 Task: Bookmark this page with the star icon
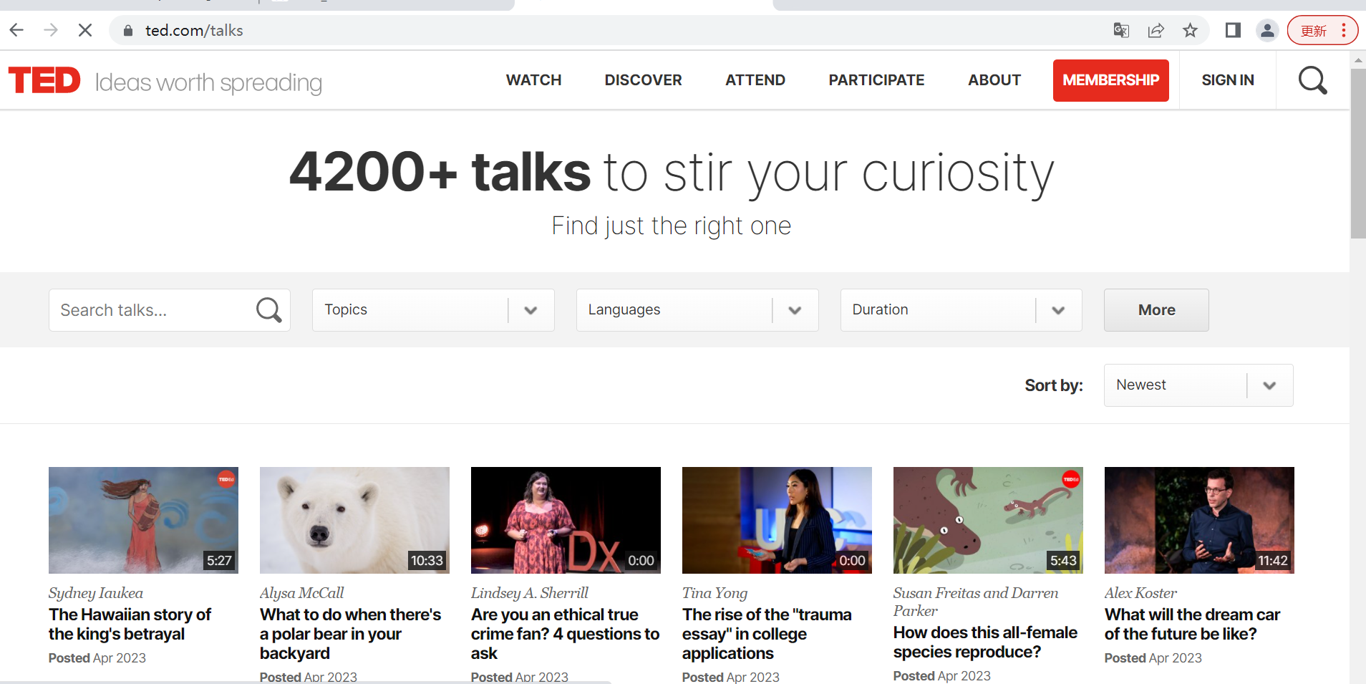[x=1190, y=30]
